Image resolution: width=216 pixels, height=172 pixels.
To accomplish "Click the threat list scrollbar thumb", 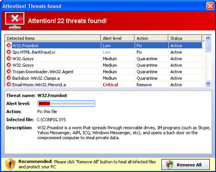I will [208, 46].
